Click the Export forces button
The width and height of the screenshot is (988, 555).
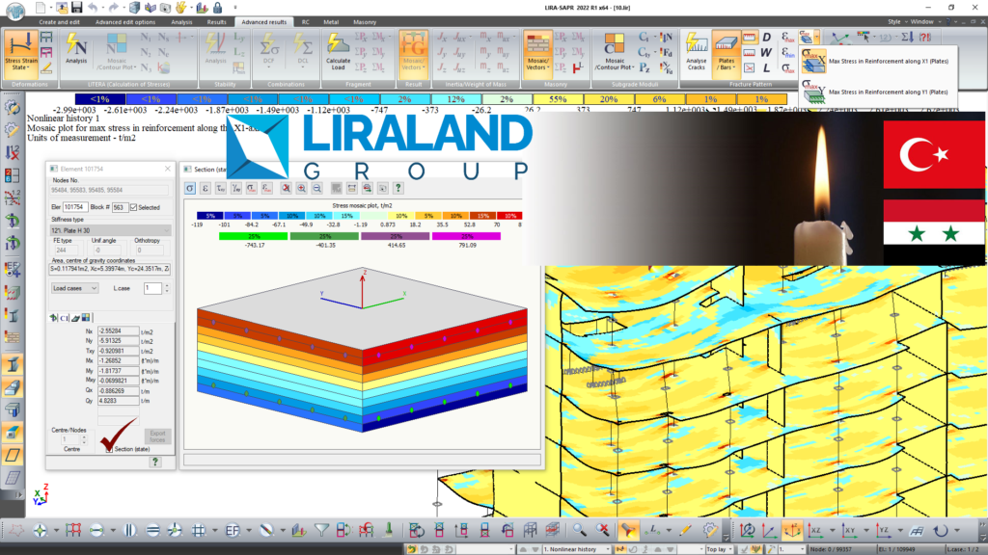[157, 436]
